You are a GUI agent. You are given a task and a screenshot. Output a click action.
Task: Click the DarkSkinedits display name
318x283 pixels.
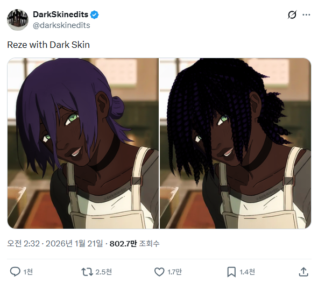60,15
